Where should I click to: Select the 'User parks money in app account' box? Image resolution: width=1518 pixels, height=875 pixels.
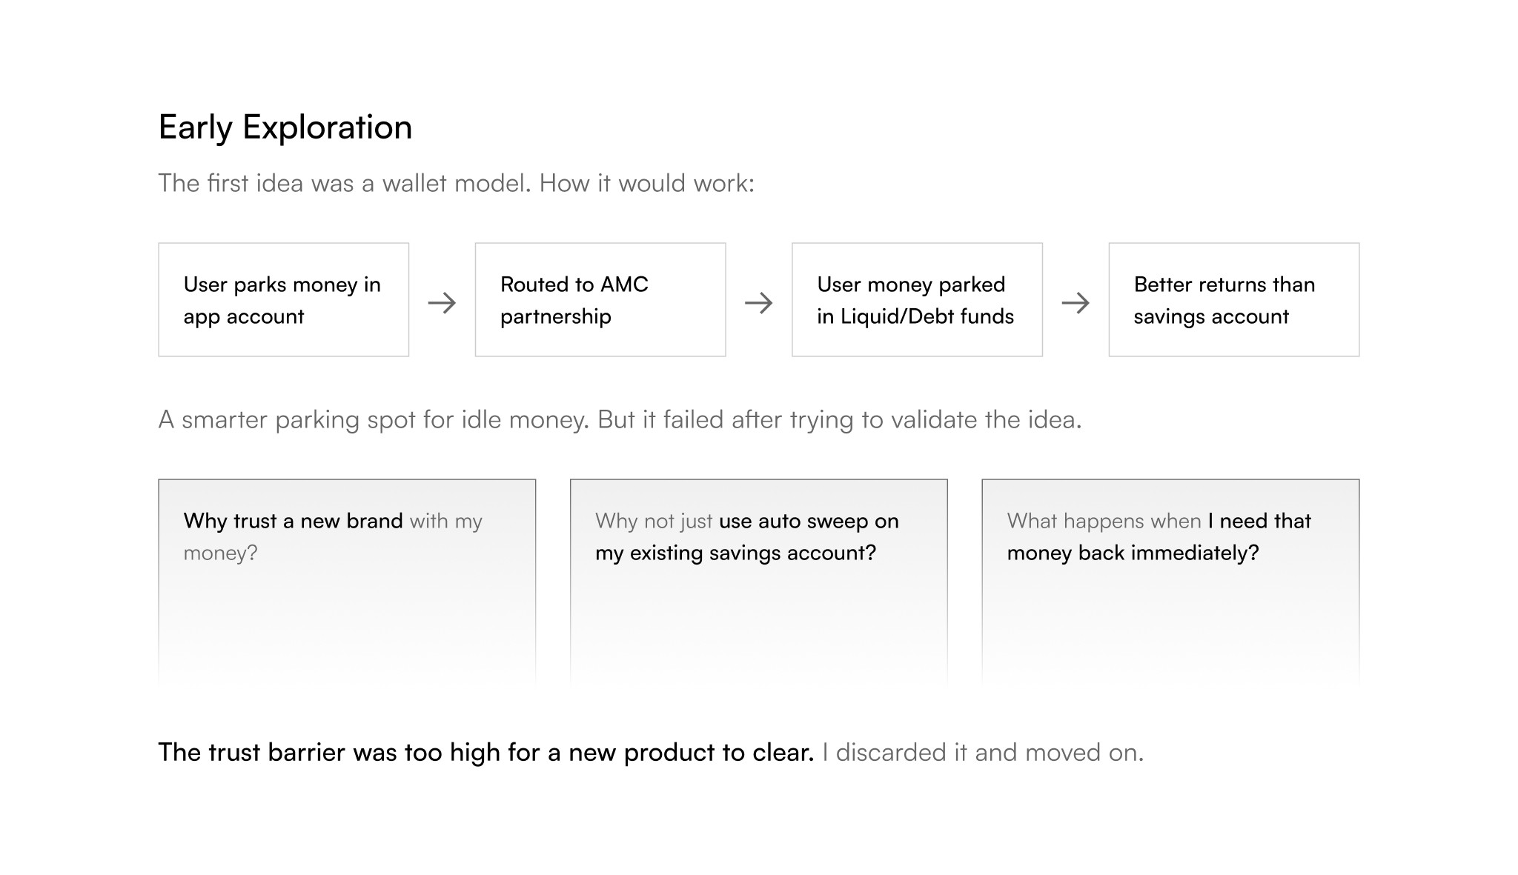[x=283, y=299]
